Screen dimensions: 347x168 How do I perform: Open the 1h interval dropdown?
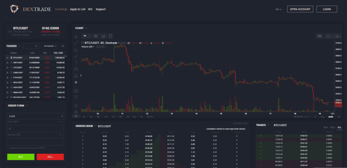[86, 36]
